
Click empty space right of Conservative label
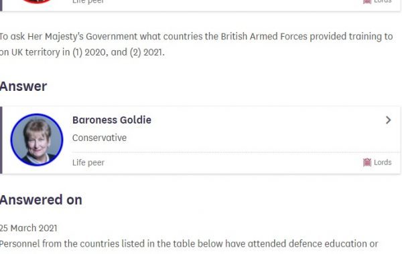pos(257,138)
